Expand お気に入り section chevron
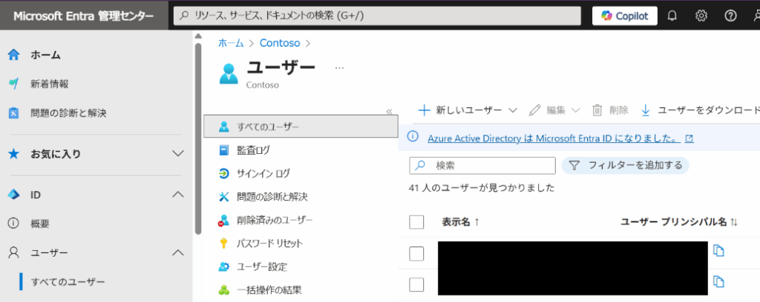This screenshot has width=760, height=302. point(178,154)
